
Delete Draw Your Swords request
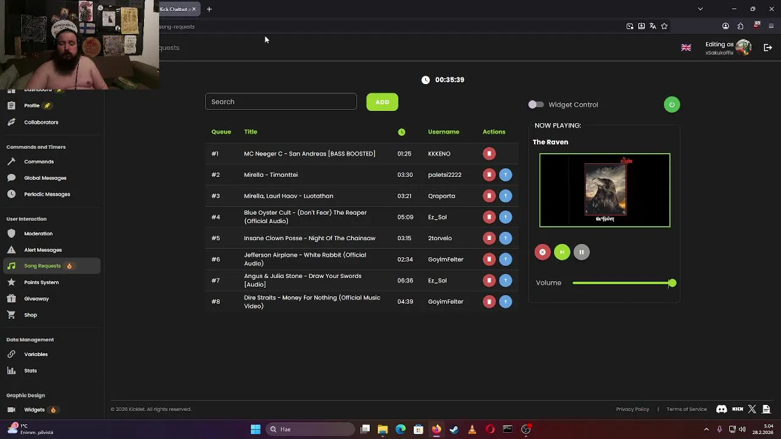point(489,280)
